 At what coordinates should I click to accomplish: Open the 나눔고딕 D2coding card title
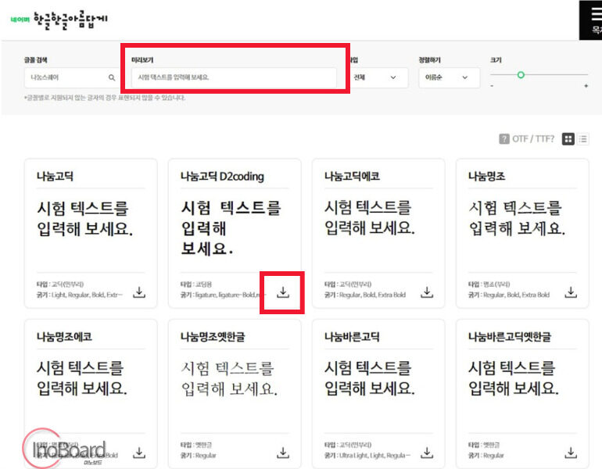click(222, 176)
